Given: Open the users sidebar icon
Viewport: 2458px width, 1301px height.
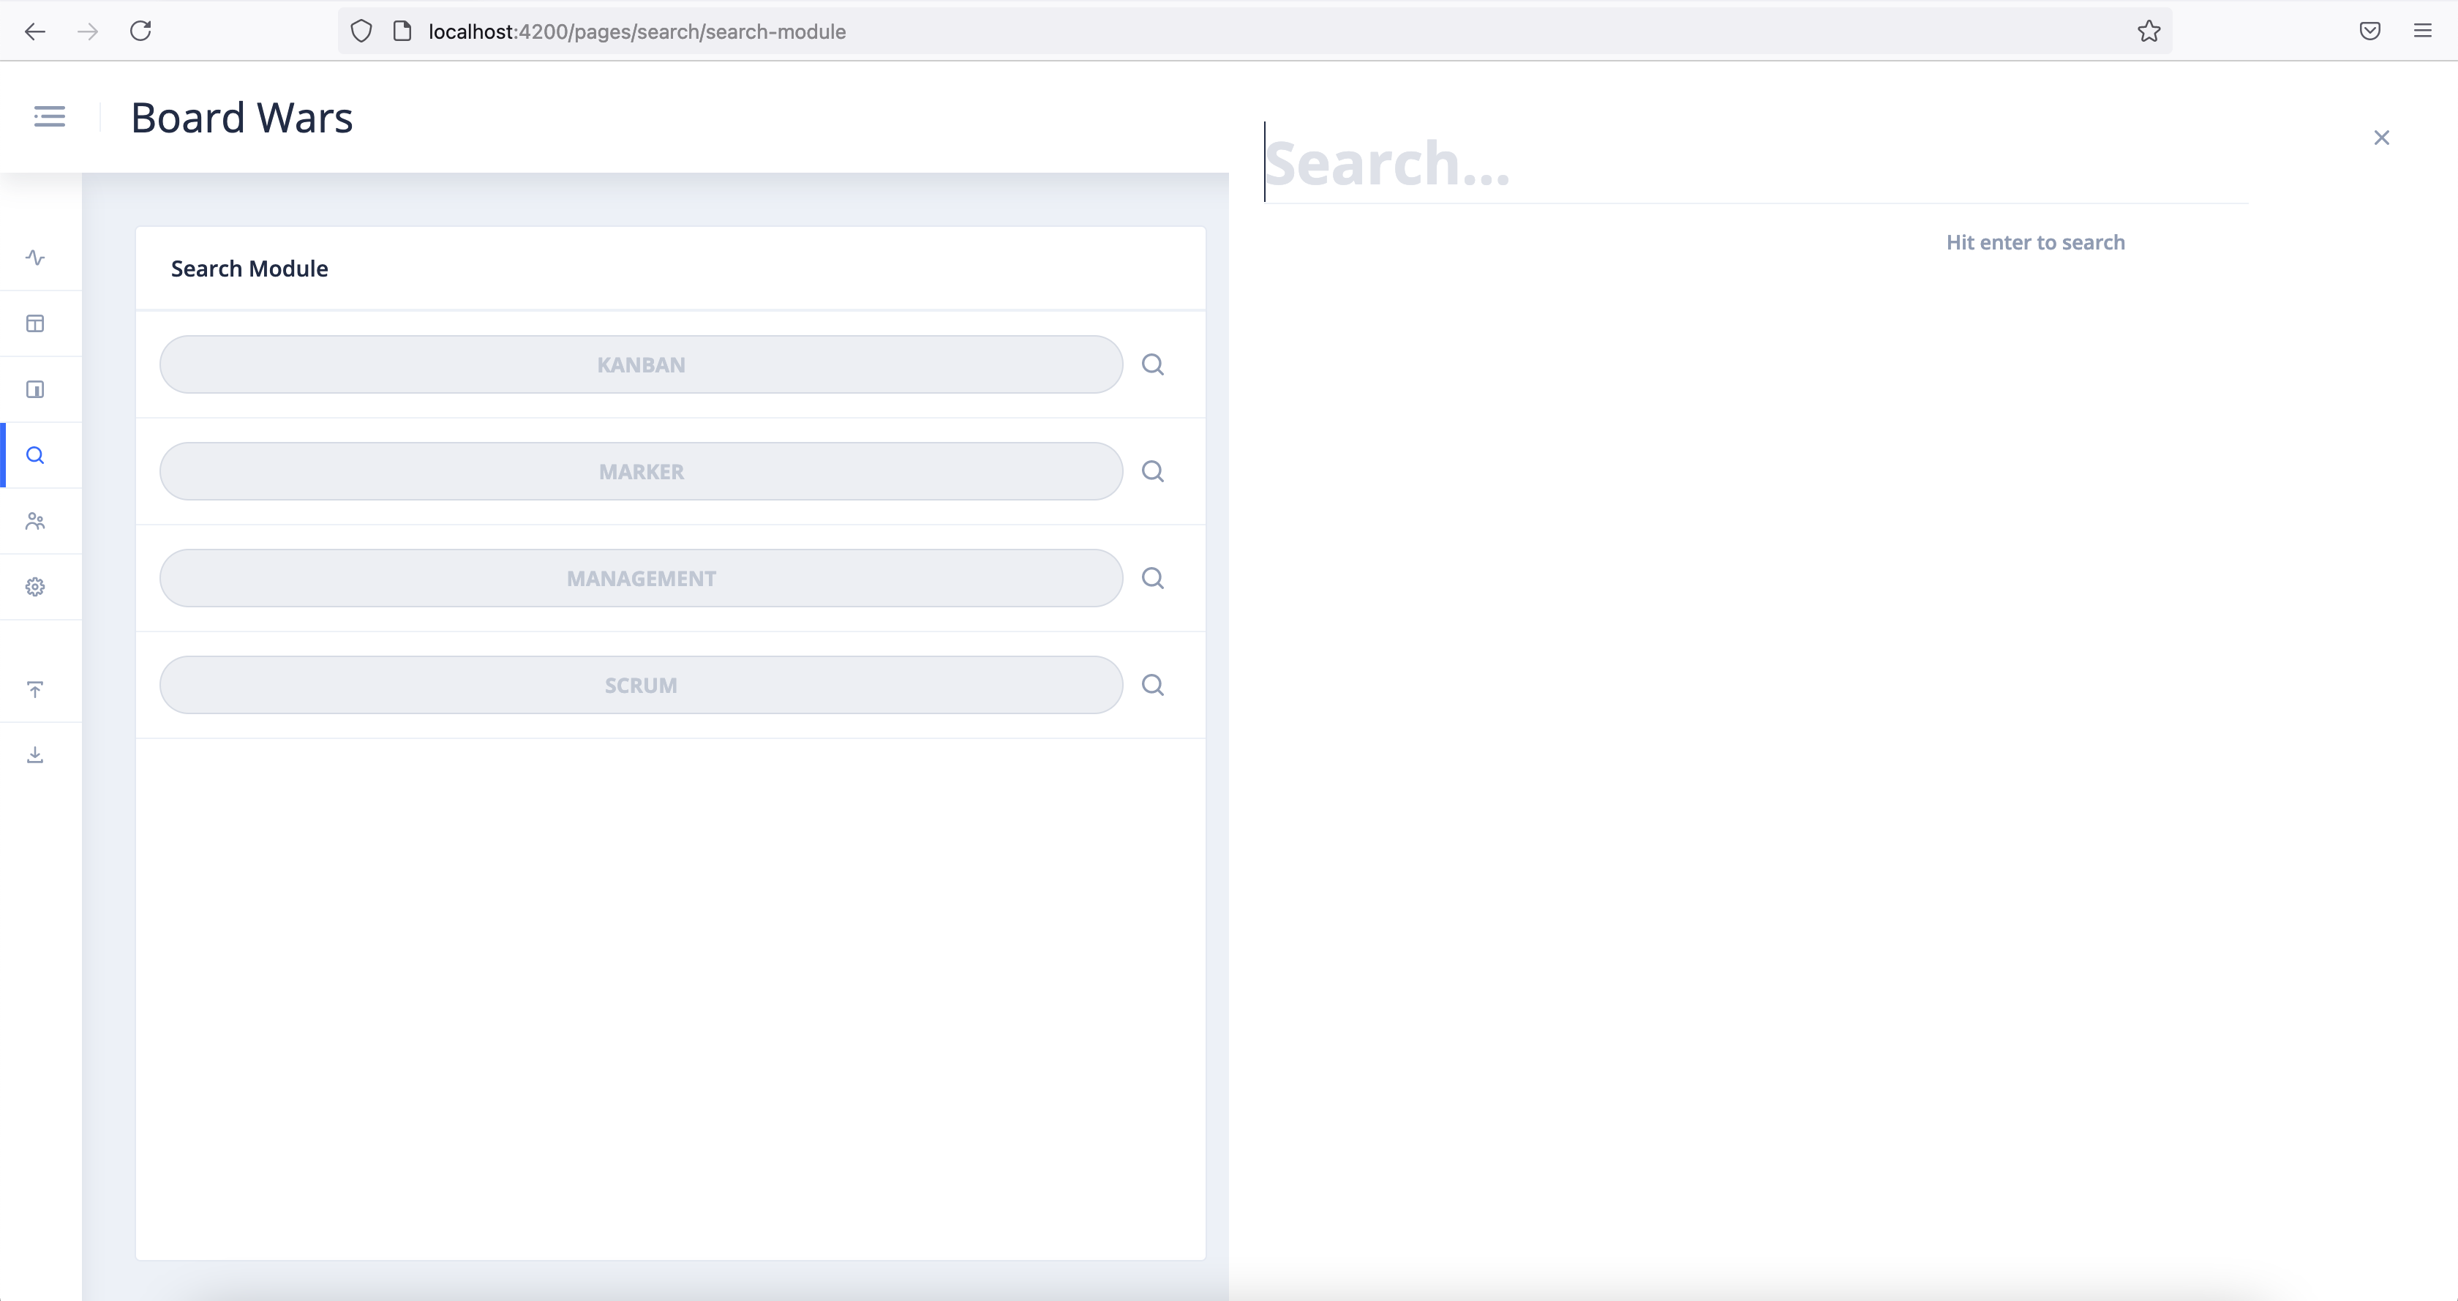Looking at the screenshot, I should click(x=35, y=521).
